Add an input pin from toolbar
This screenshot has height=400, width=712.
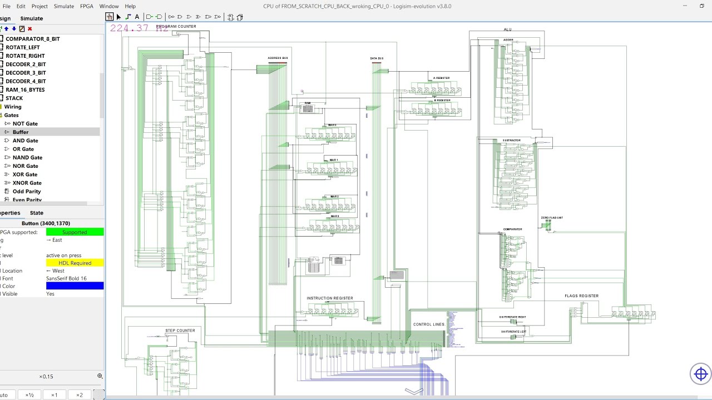tap(150, 17)
